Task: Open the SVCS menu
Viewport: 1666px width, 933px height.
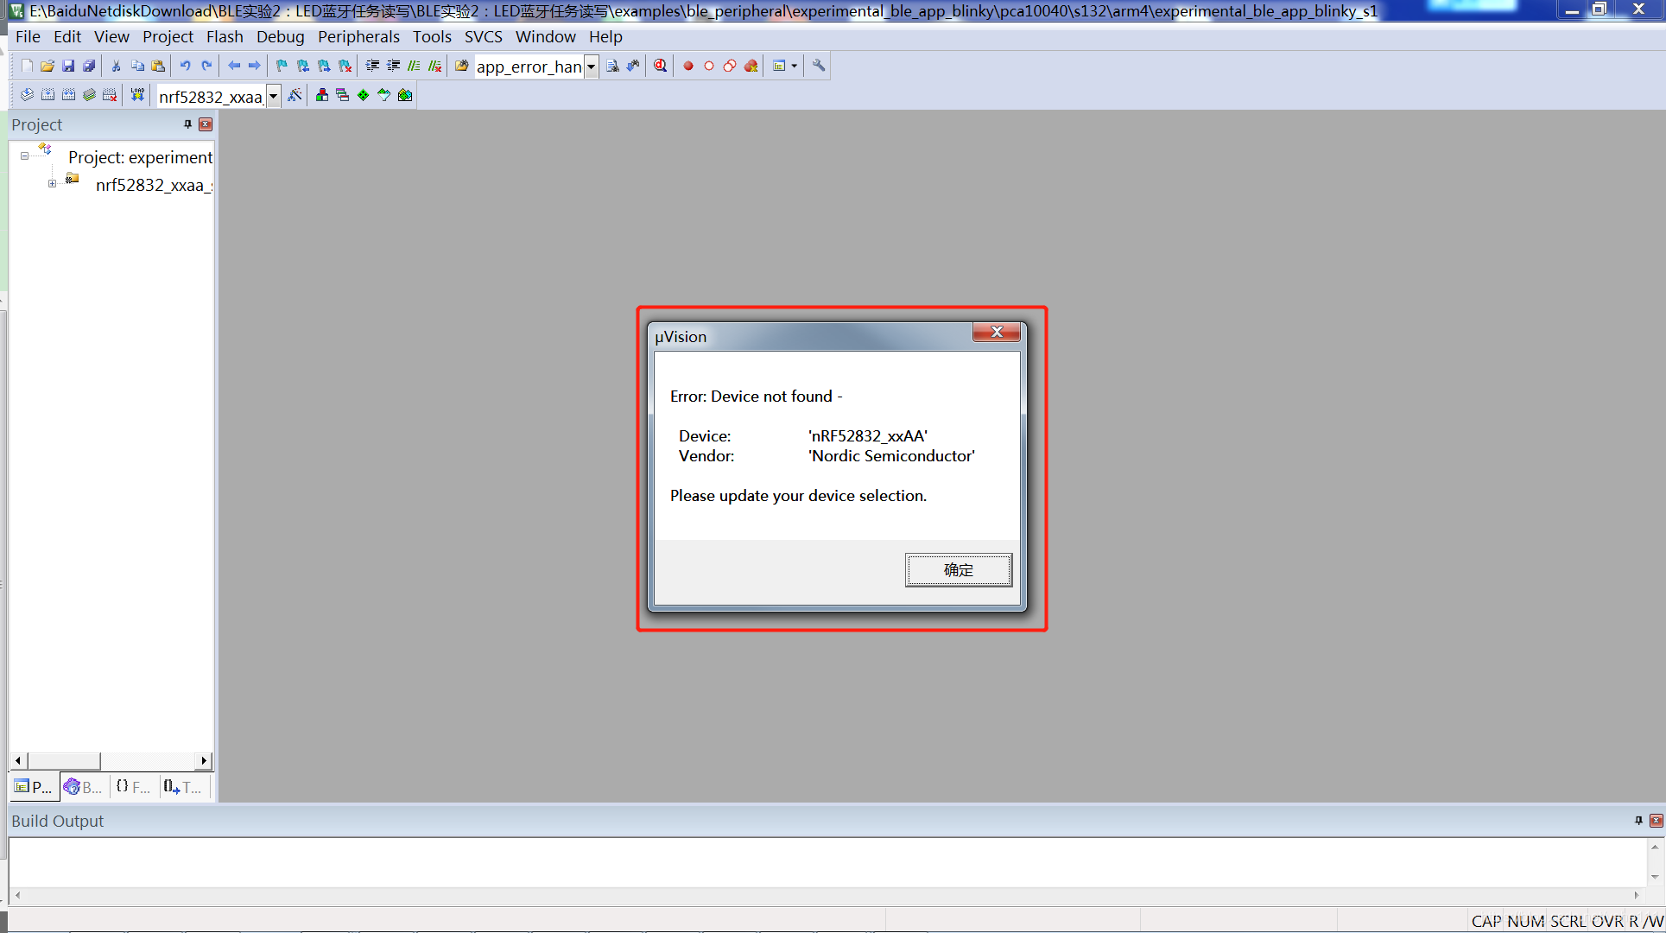Action: point(483,37)
